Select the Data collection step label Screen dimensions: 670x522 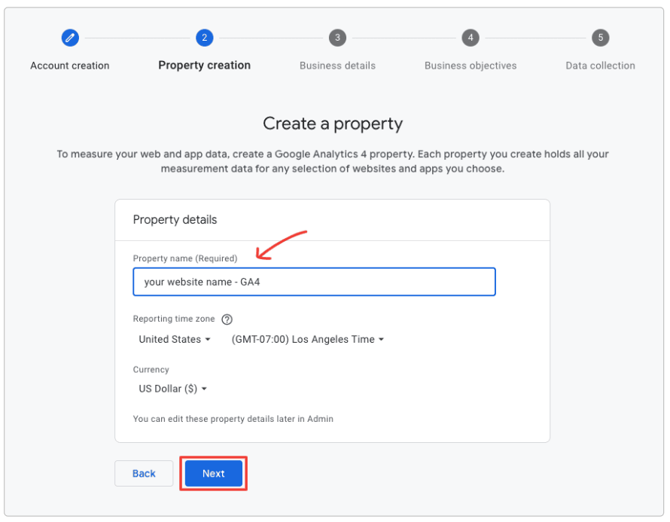pyautogui.click(x=600, y=66)
